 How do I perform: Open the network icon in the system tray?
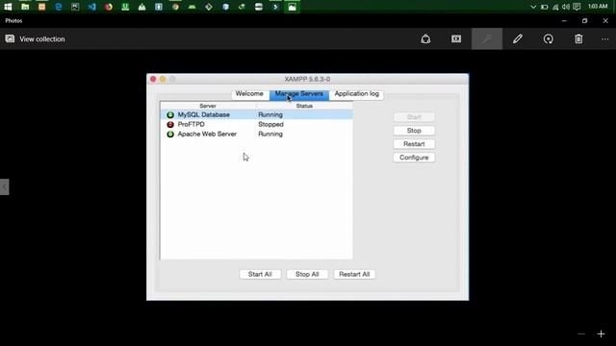click(555, 7)
